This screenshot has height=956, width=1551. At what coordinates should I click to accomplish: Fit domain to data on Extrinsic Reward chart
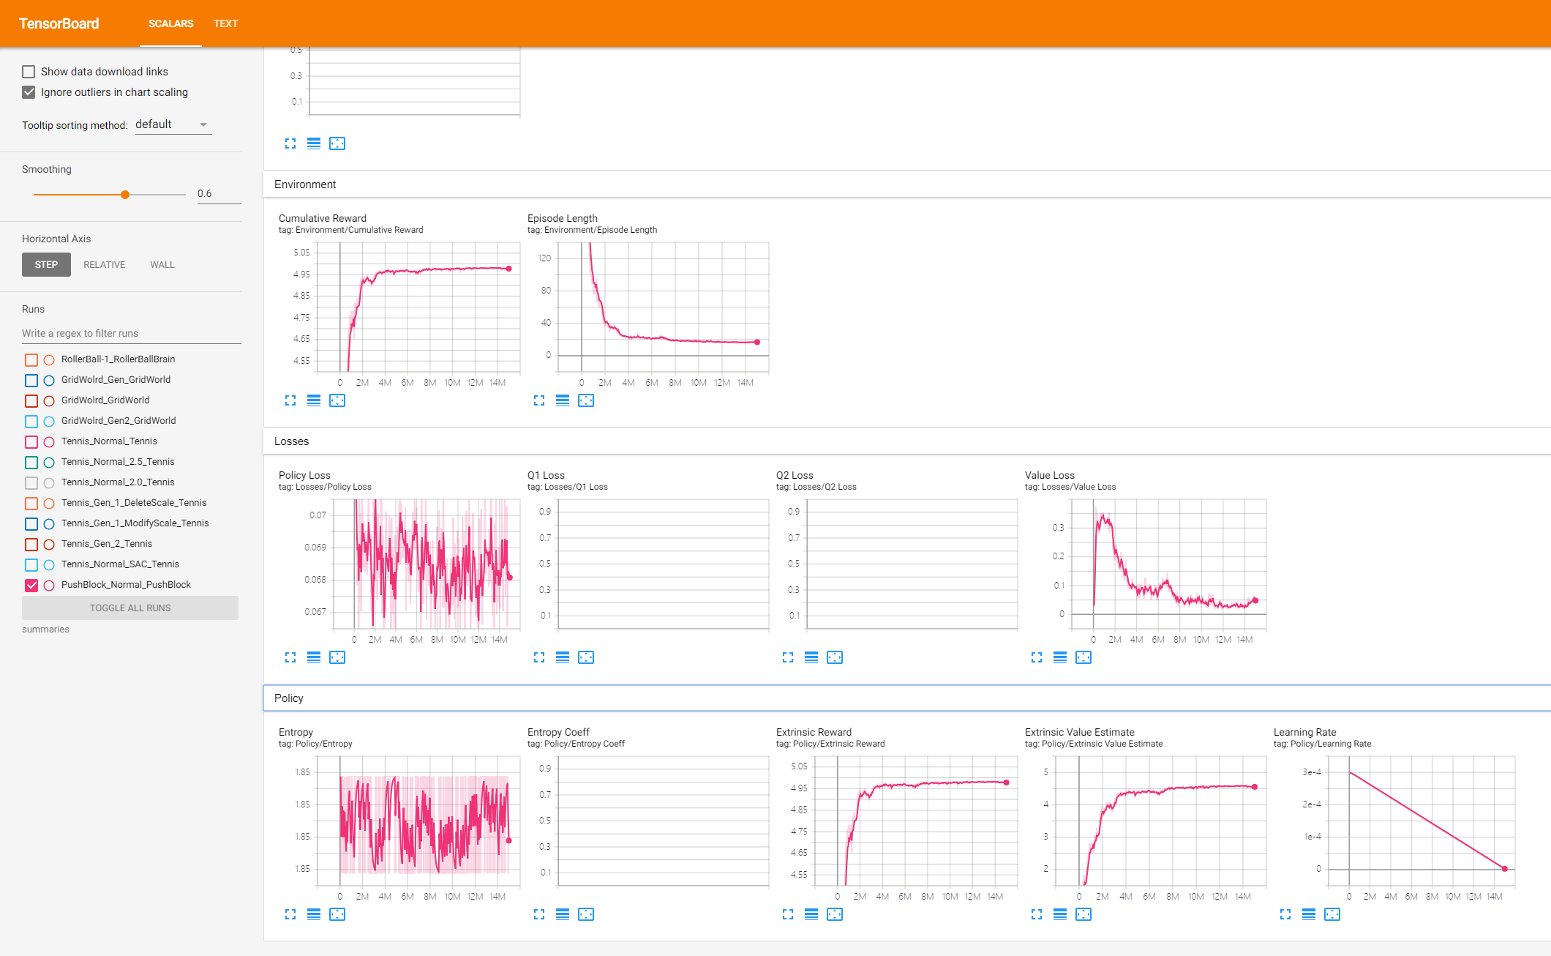coord(835,914)
